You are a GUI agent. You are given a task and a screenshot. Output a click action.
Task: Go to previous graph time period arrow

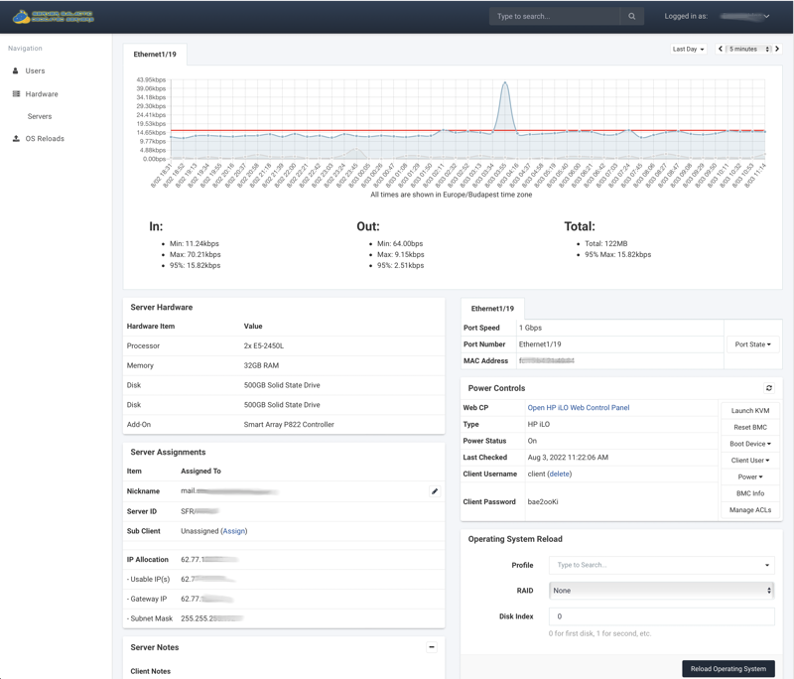(x=721, y=49)
